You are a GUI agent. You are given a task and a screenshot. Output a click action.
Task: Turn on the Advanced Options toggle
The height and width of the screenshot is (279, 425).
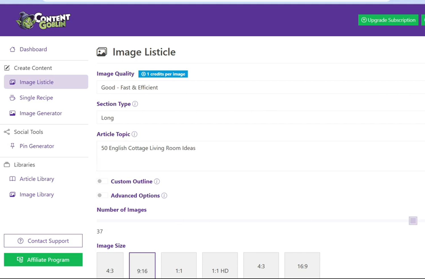102,196
